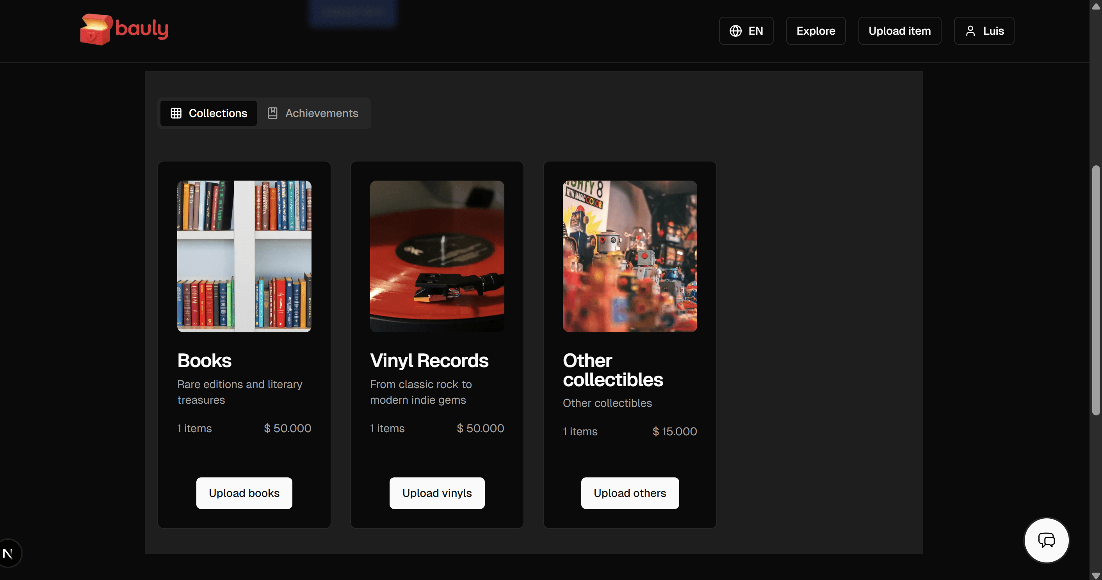Open the Next.js dev tools N icon

tap(8, 553)
